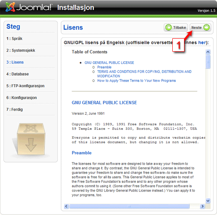Click the Joomla logo icon
Image resolution: width=217 pixels, height=215 pixels.
click(10, 7)
